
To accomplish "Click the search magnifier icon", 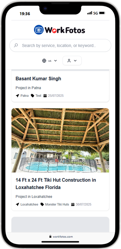I will pyautogui.click(x=16, y=46).
